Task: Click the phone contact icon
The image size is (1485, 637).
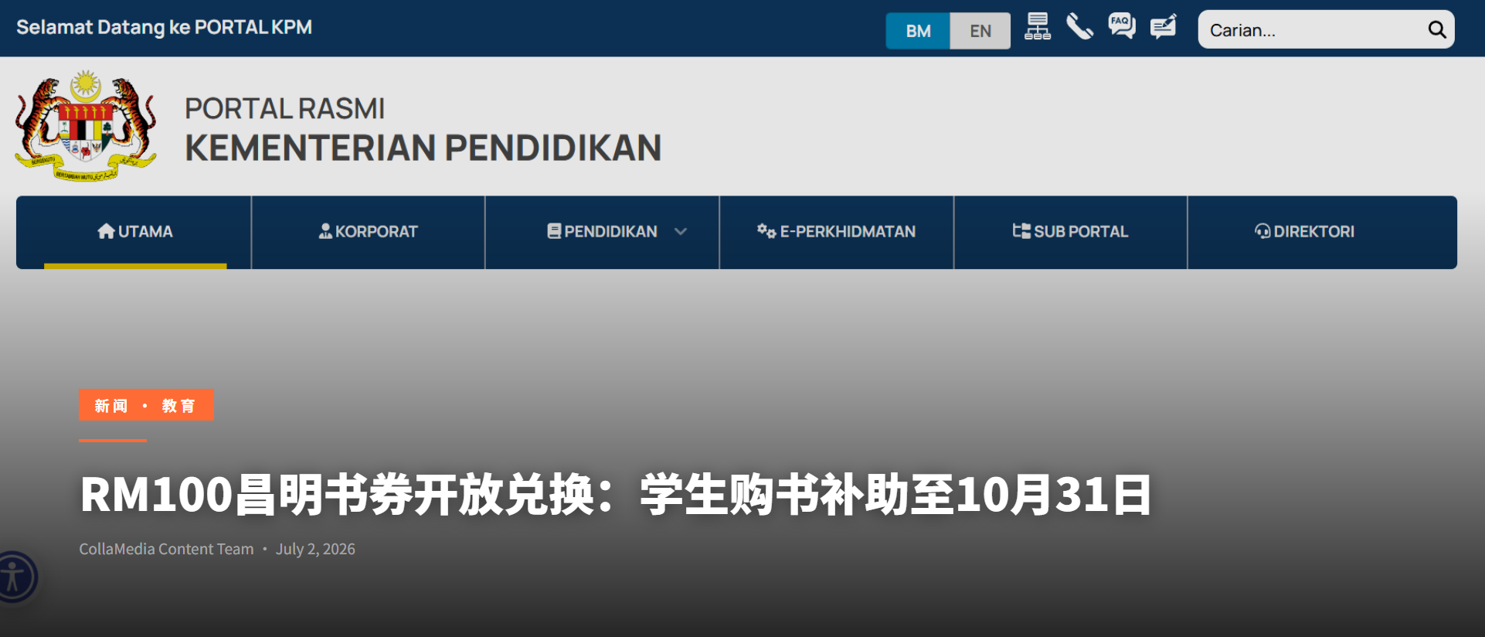Action: tap(1079, 27)
